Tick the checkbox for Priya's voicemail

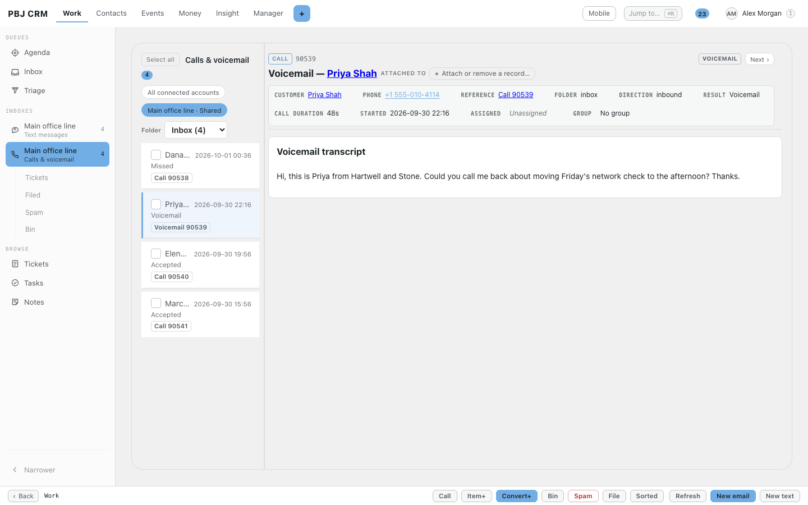point(156,204)
